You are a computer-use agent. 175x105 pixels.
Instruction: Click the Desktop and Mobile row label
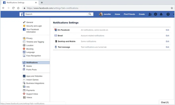tap(66, 41)
